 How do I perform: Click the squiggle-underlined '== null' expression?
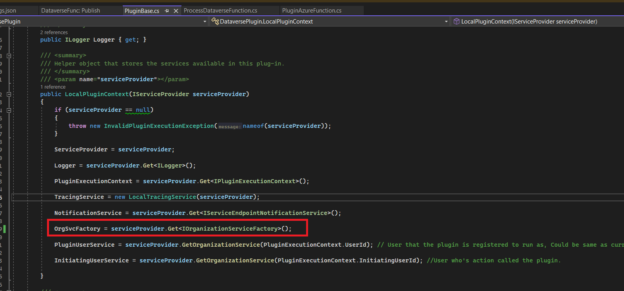(138, 110)
